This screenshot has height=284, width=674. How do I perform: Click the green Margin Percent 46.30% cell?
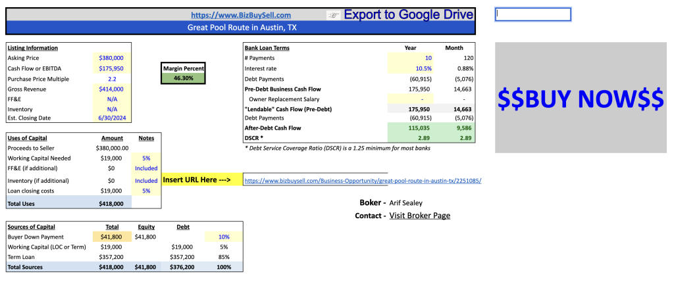[x=184, y=78]
